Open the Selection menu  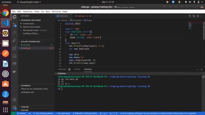(28, 11)
